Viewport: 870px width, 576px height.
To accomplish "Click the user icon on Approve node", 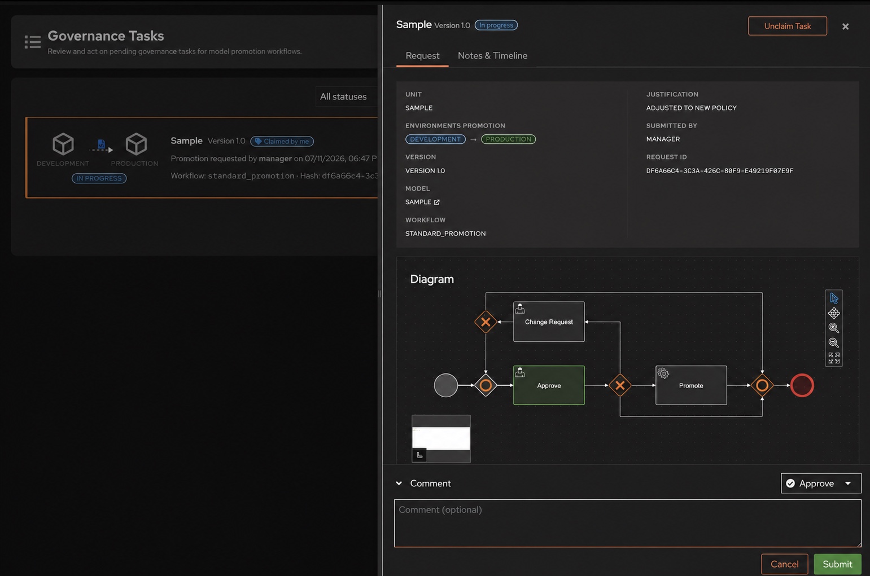I will 520,372.
